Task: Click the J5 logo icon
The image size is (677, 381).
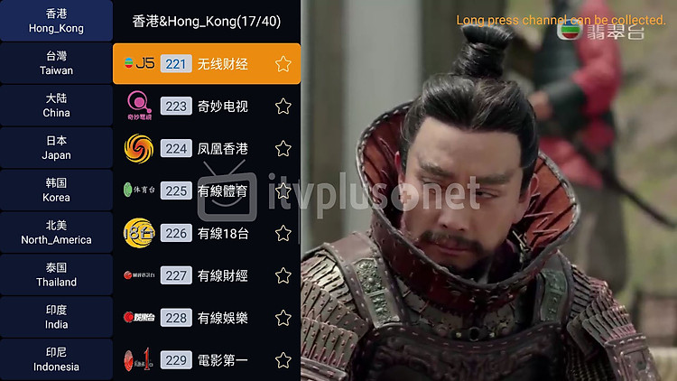Action: coord(139,63)
